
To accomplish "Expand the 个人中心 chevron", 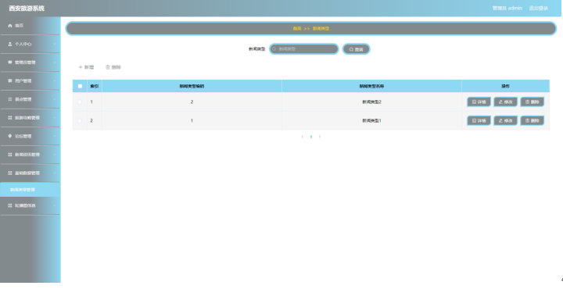I will tap(55, 44).
